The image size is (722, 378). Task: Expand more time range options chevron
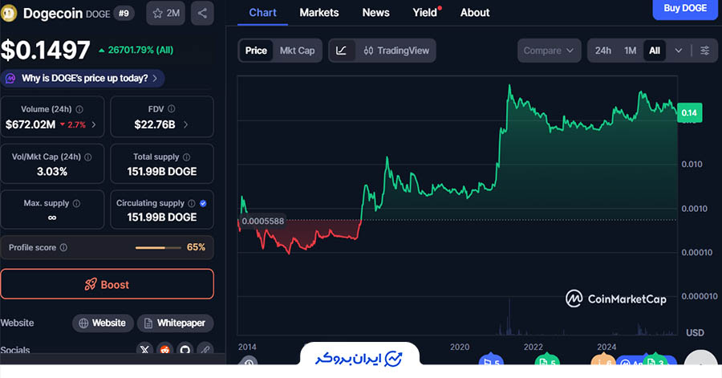click(678, 51)
